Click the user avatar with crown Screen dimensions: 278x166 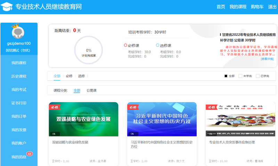click(x=18, y=31)
